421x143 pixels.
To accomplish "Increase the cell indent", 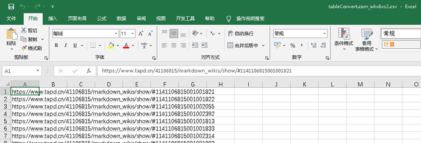I will pos(204,45).
